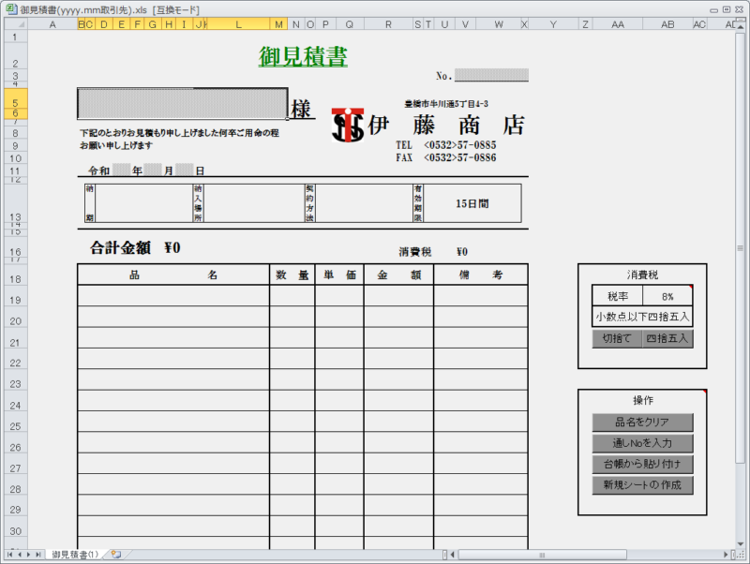
Task: Select row 24 header
Action: coord(16,401)
